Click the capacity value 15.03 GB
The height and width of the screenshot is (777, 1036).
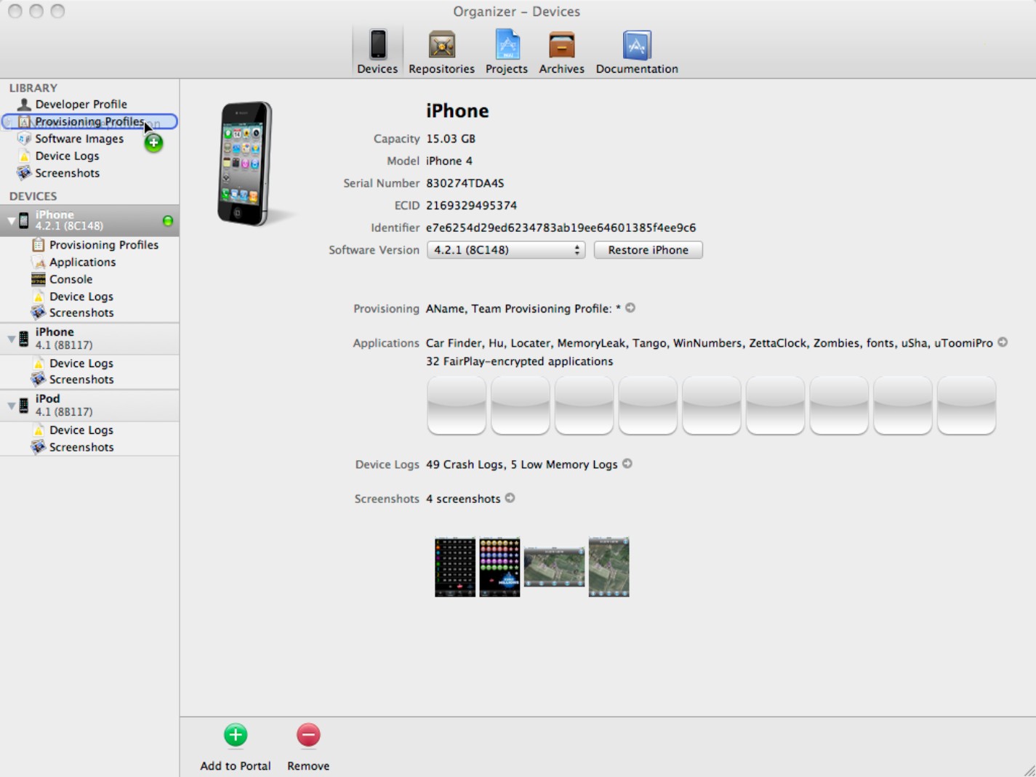pyautogui.click(x=451, y=139)
